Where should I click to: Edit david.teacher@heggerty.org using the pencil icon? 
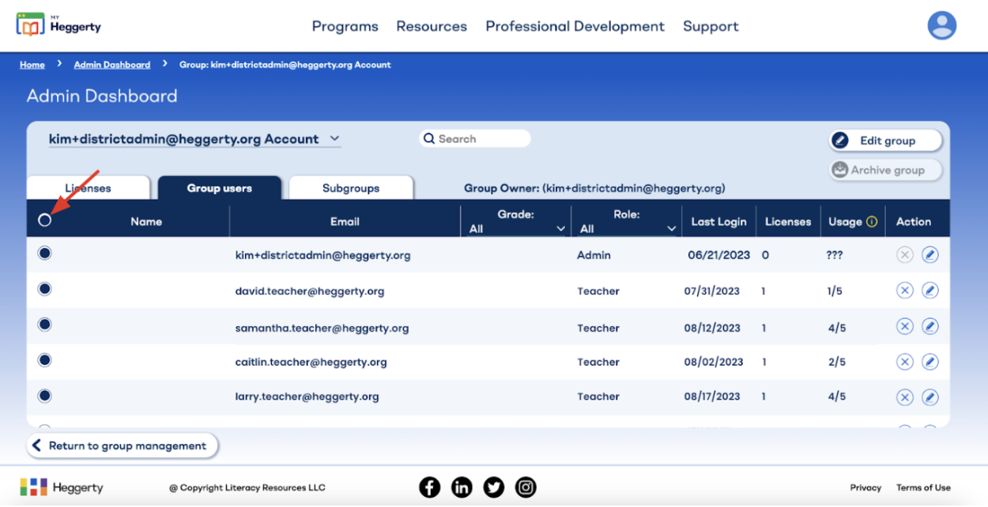pos(930,290)
